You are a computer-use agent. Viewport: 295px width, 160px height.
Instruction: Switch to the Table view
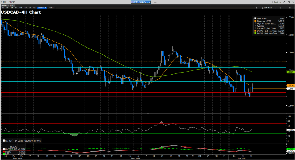[51, 8]
